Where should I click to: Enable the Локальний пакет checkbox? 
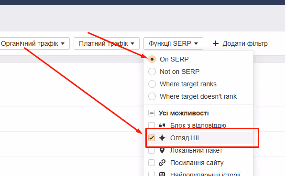tap(152, 150)
